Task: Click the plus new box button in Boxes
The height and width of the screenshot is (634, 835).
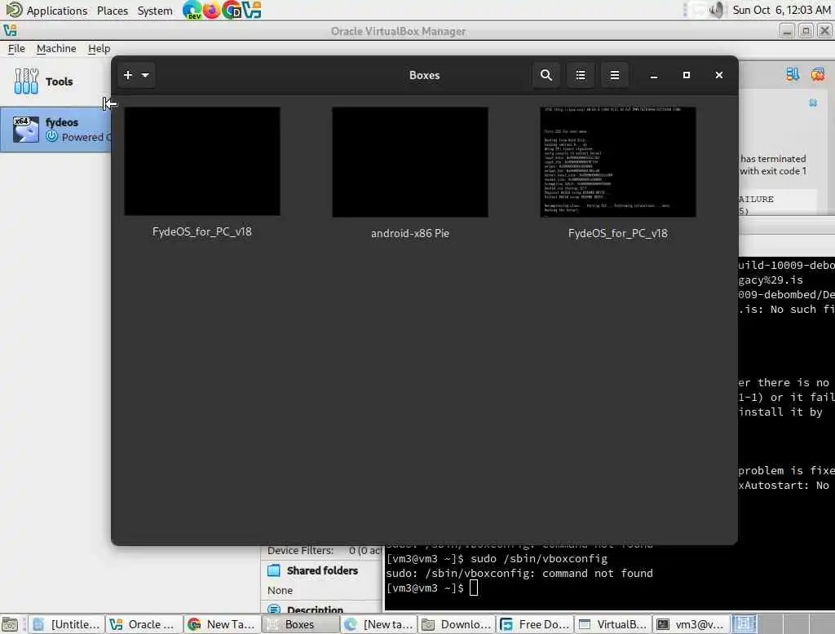Action: pyautogui.click(x=128, y=75)
